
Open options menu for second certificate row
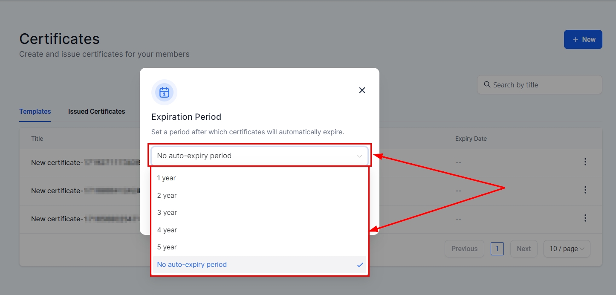click(585, 190)
